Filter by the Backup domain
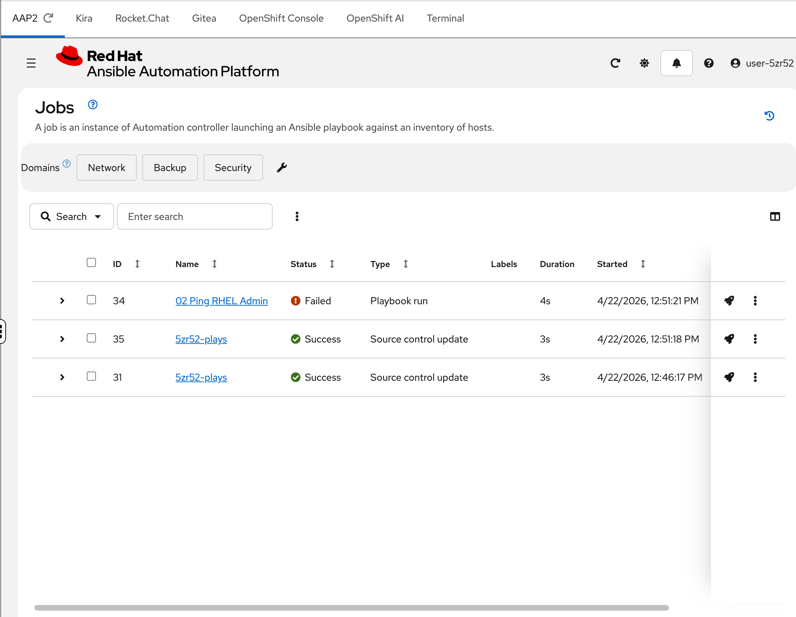The width and height of the screenshot is (796, 617). tap(170, 168)
